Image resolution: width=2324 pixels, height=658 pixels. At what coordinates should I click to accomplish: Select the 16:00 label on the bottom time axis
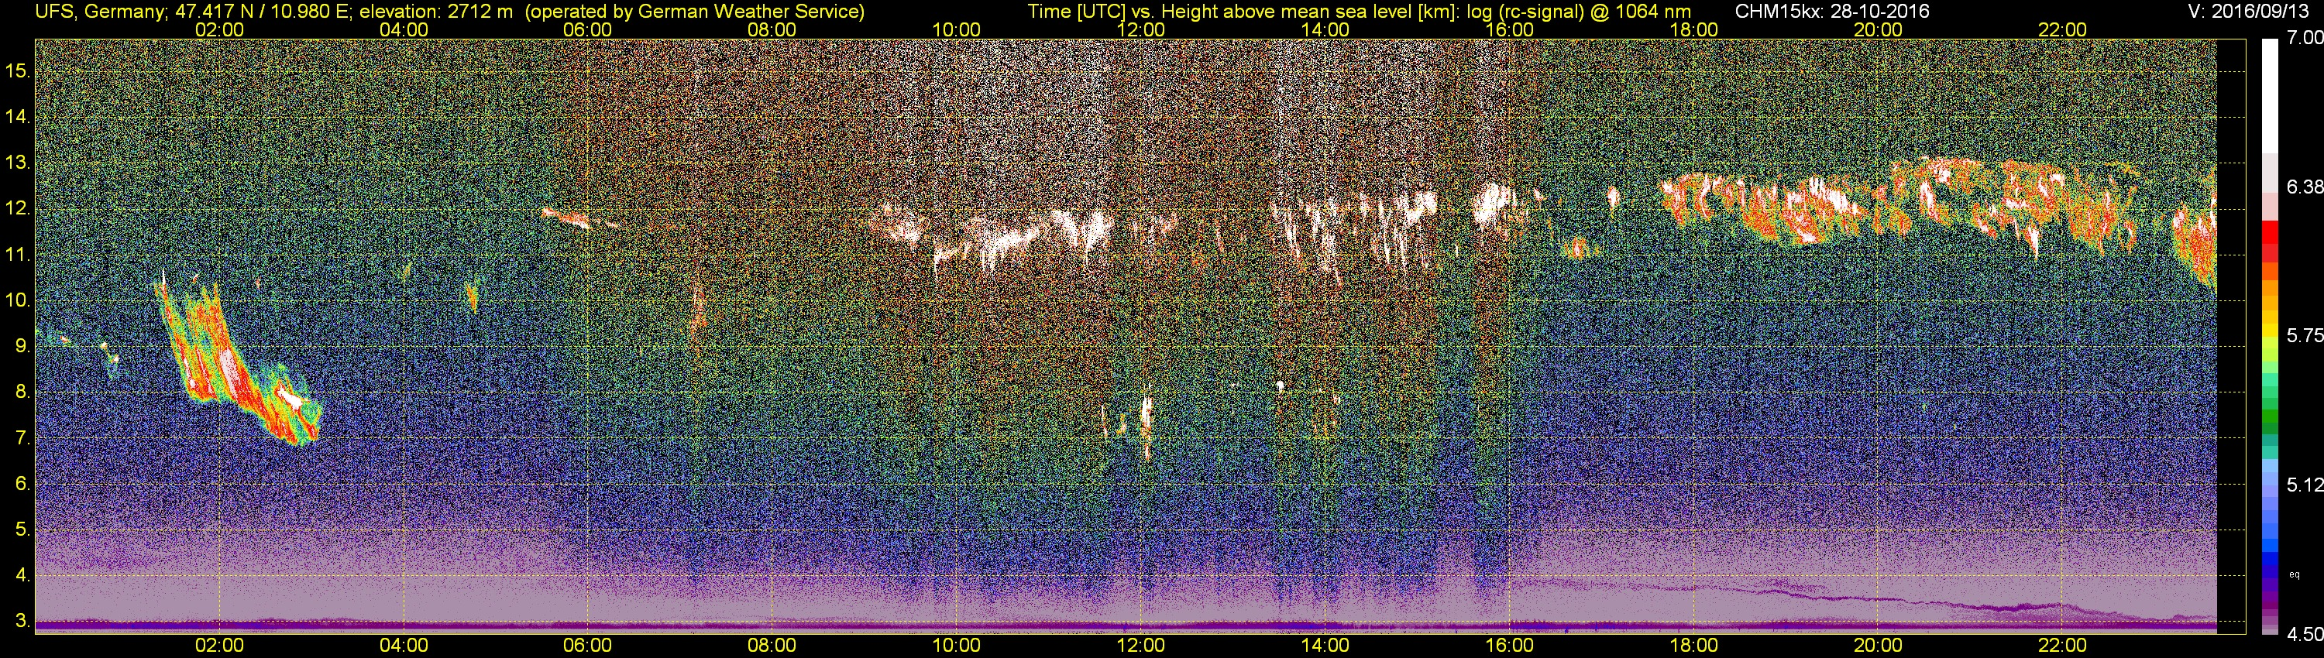[1509, 646]
